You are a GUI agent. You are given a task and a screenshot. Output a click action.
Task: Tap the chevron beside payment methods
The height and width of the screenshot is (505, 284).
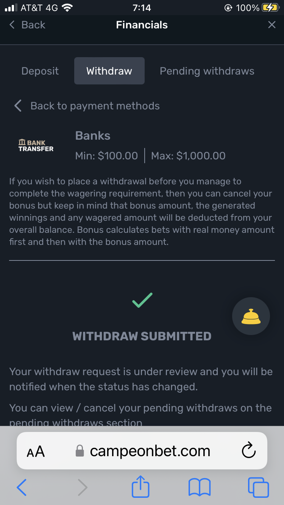(x=17, y=106)
